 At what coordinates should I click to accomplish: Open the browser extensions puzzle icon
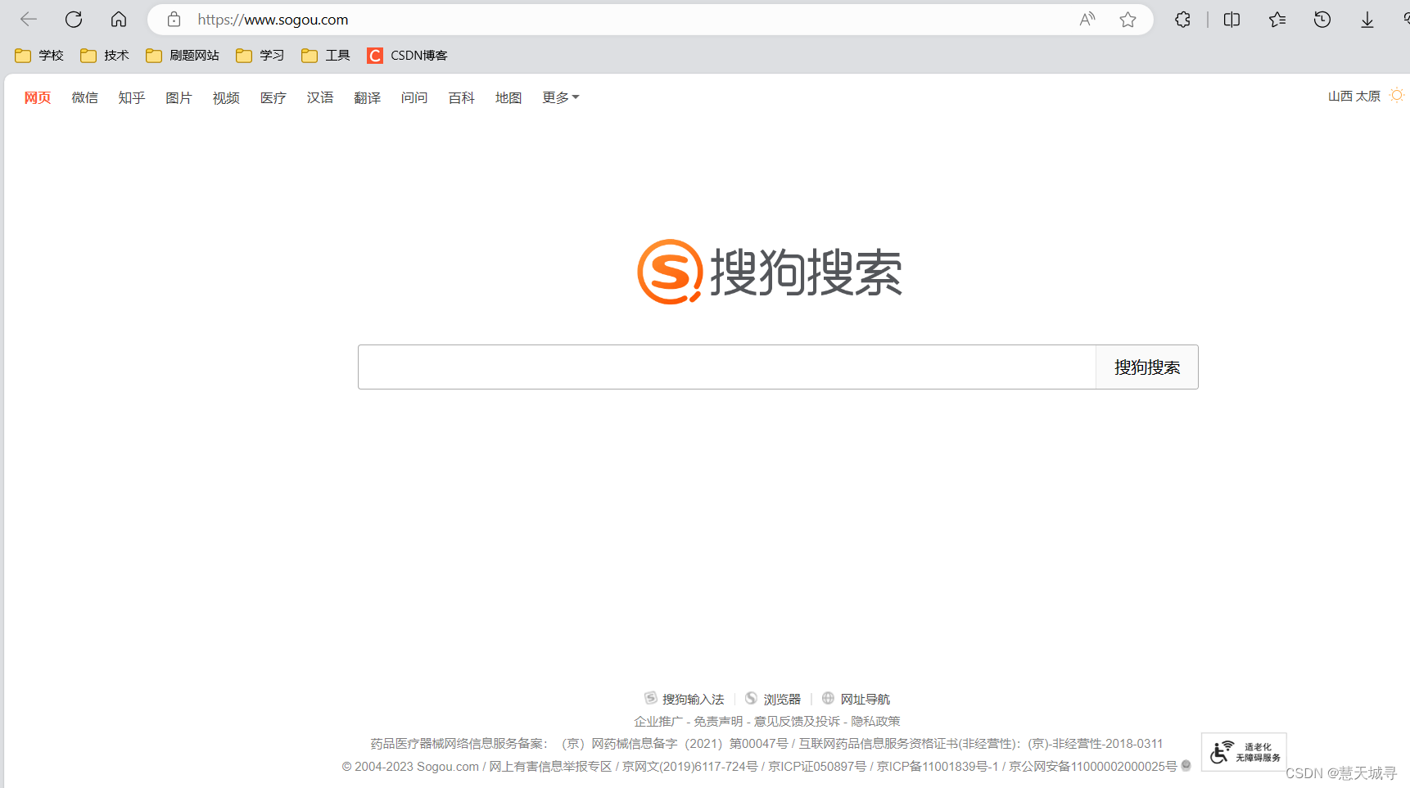(1182, 20)
